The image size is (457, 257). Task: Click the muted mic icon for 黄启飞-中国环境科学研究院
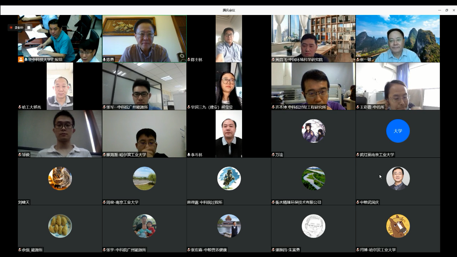tap(273, 60)
